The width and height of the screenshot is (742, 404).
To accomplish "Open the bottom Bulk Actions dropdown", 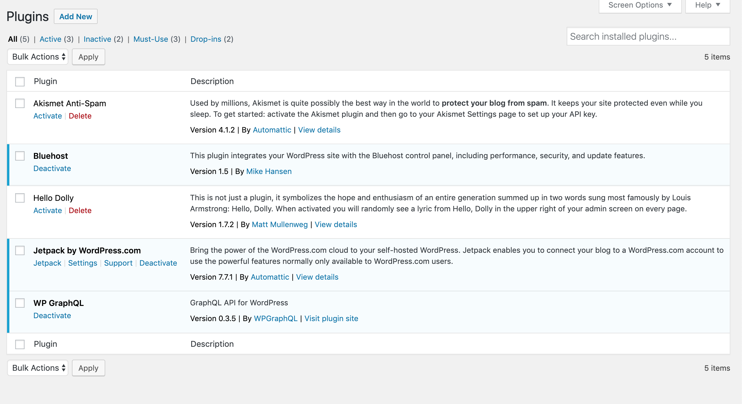I will 38,368.
